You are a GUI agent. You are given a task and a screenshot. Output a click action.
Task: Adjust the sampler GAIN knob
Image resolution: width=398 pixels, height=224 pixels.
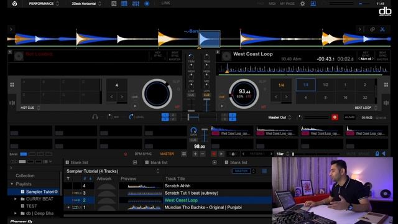[x=193, y=131]
